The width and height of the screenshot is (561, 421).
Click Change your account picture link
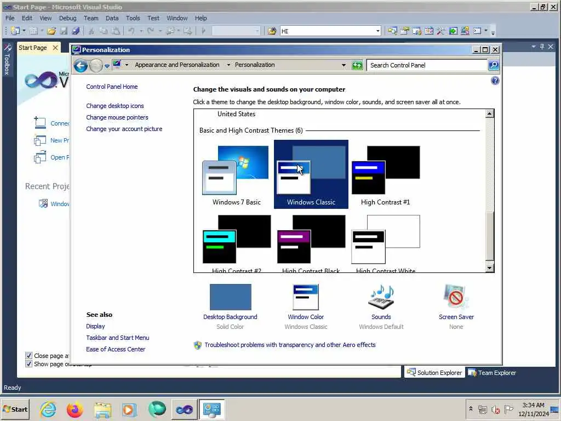[x=124, y=129]
